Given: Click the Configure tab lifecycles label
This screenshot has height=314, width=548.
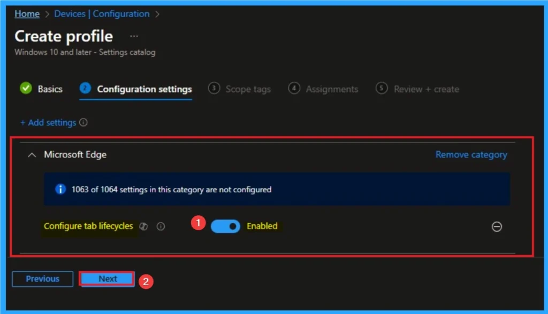Looking at the screenshot, I should [88, 226].
